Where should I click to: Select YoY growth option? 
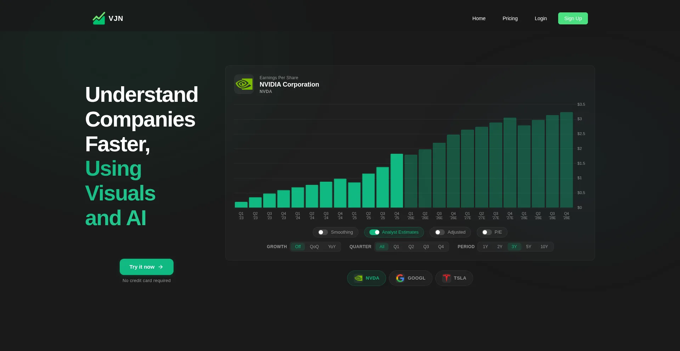point(332,247)
